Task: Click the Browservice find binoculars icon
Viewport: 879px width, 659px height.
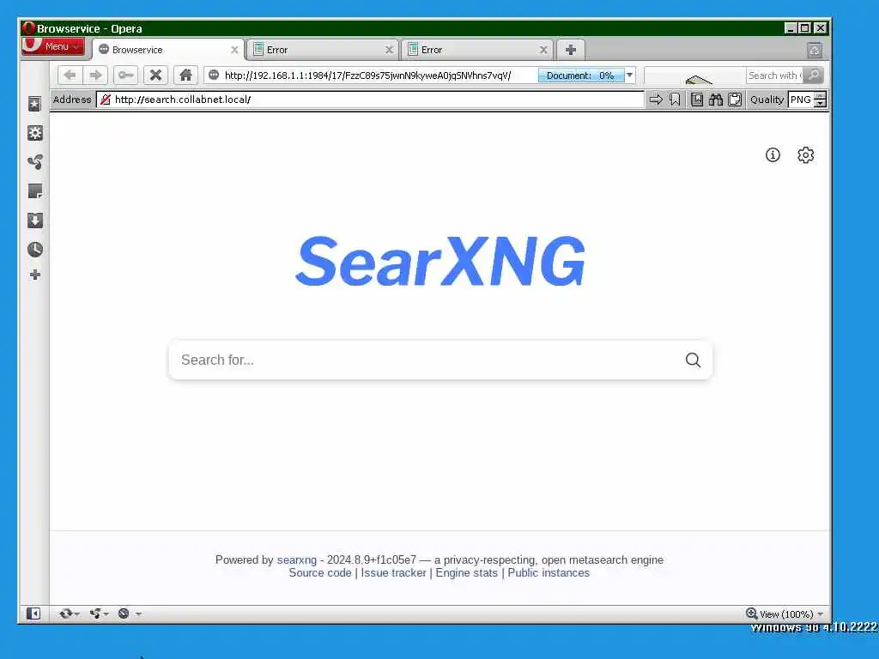Action: [716, 100]
